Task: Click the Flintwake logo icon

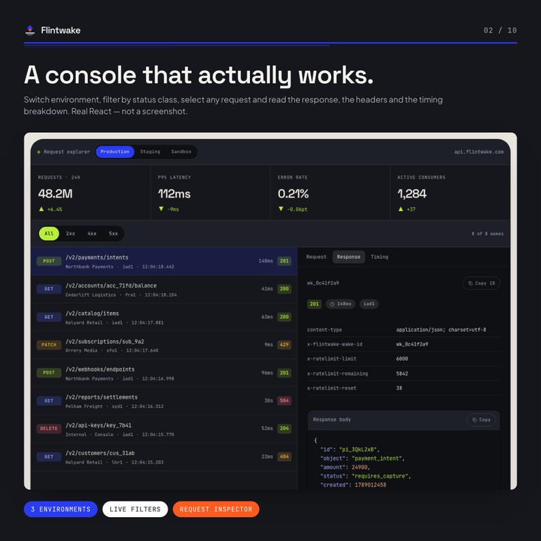Action: coord(30,31)
